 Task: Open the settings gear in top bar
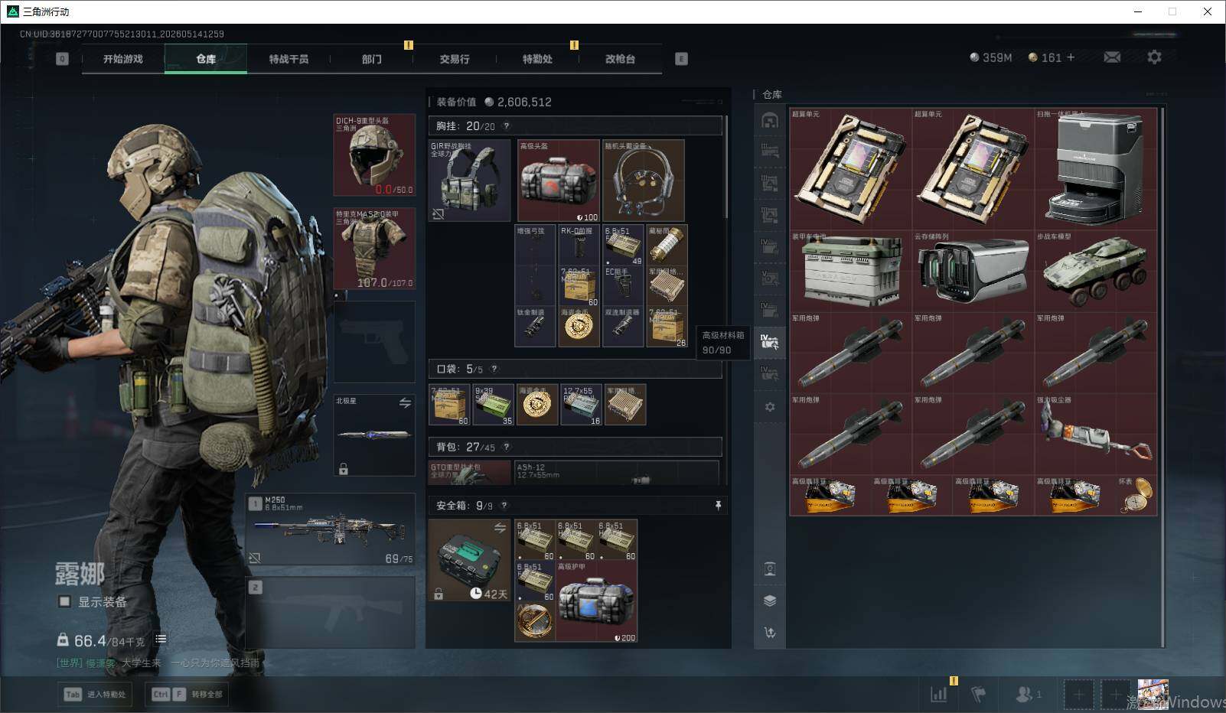point(1154,57)
